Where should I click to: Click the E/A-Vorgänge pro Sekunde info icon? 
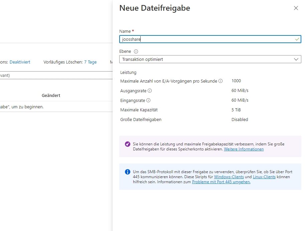point(220,81)
